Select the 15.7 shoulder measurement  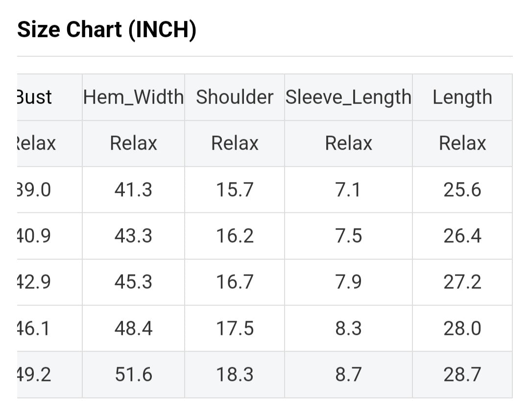[235, 190]
